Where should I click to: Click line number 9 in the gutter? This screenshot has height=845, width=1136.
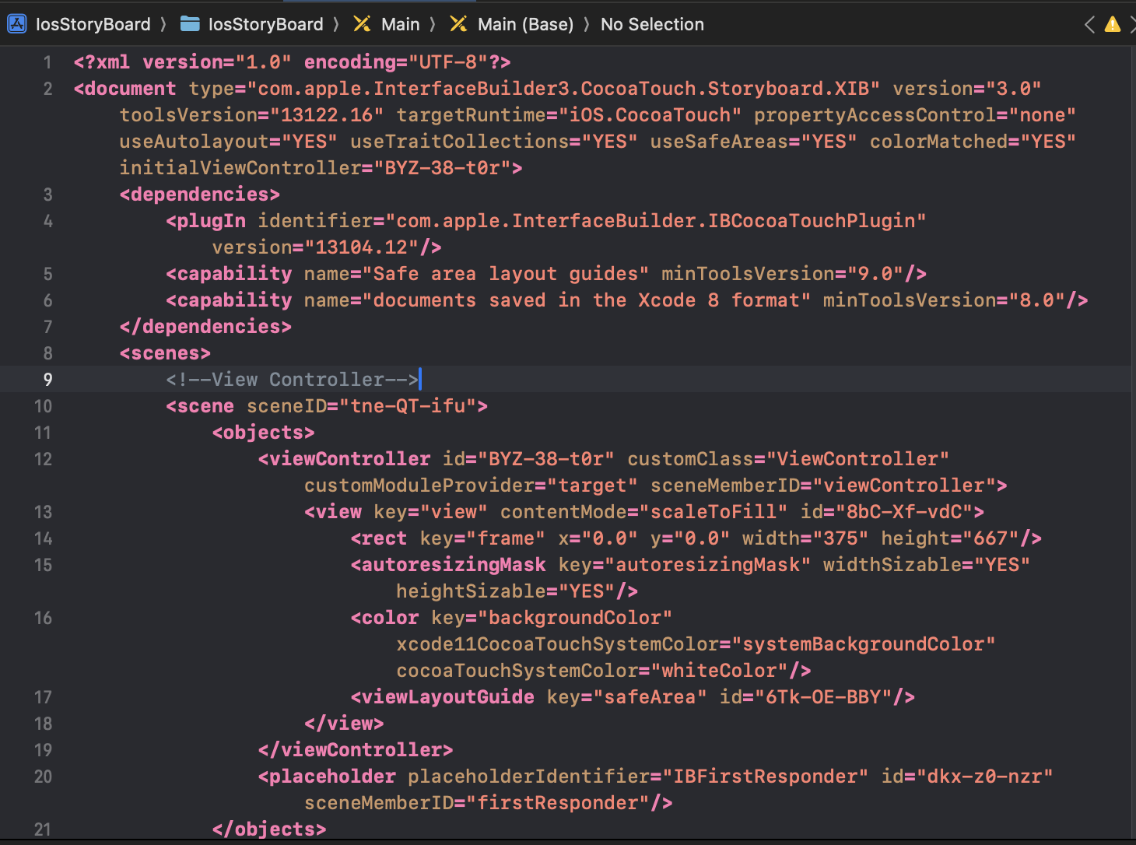(x=47, y=380)
